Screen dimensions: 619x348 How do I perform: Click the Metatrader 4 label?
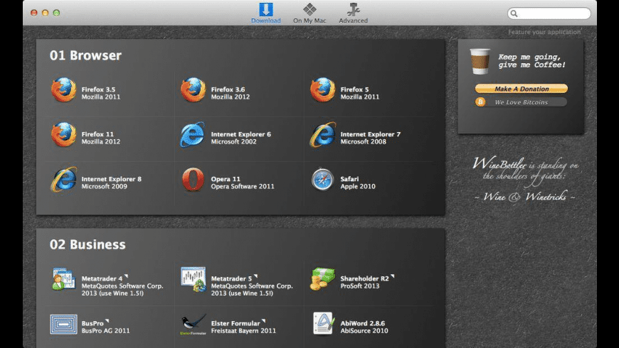tap(102, 278)
